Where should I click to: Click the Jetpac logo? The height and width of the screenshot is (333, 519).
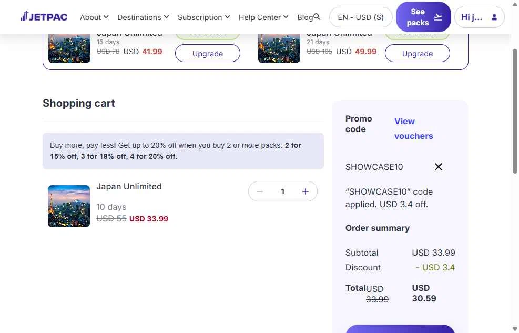click(x=44, y=16)
